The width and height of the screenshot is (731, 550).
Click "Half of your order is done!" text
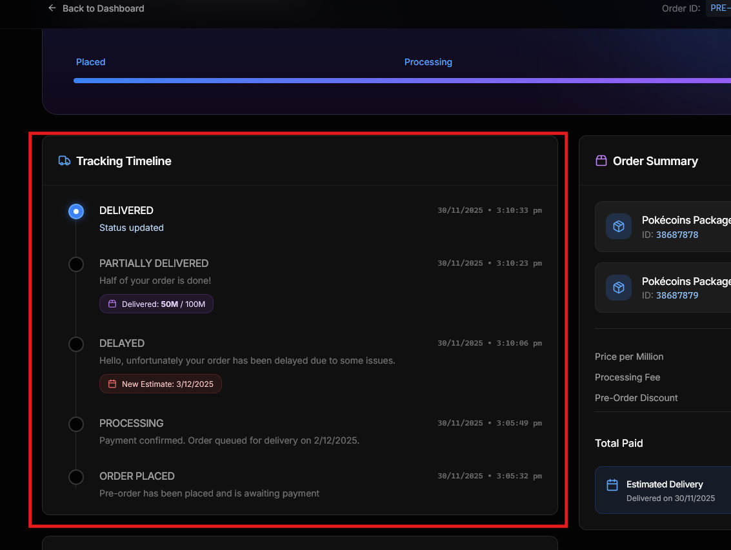coord(155,280)
